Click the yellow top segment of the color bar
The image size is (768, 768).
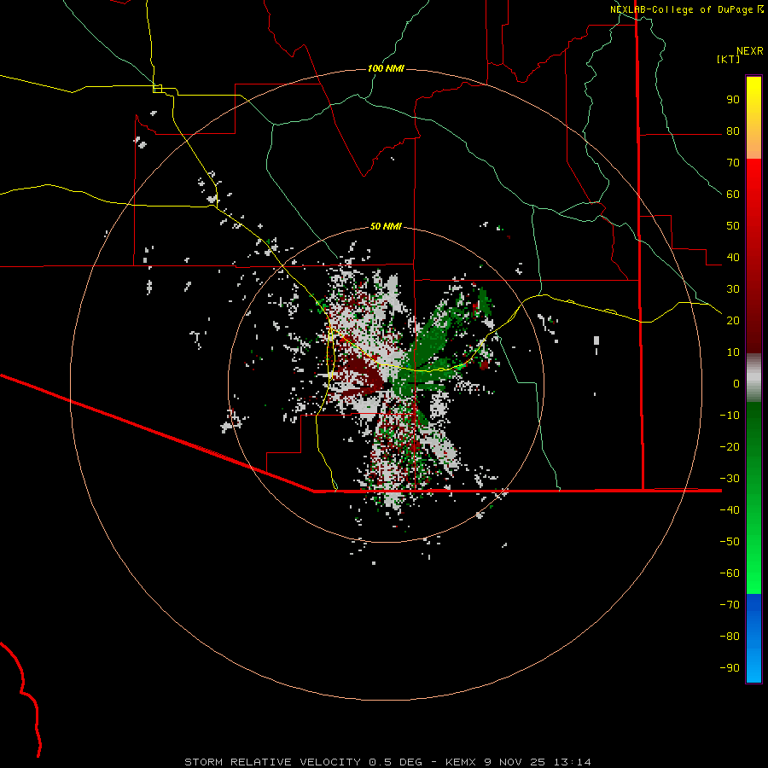pyautogui.click(x=753, y=118)
